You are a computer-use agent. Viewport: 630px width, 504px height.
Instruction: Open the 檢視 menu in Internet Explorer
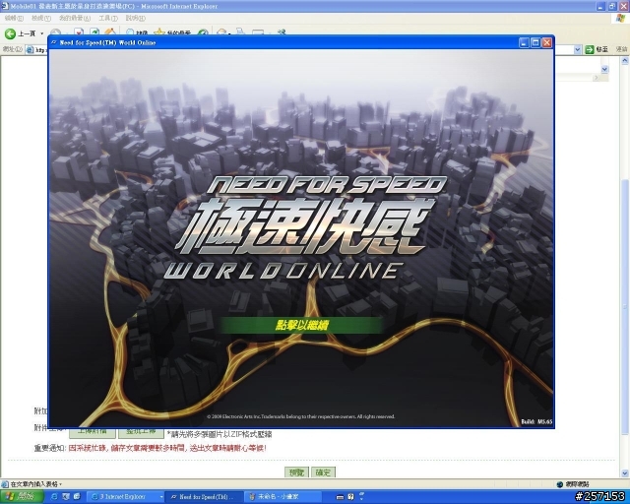pos(41,18)
